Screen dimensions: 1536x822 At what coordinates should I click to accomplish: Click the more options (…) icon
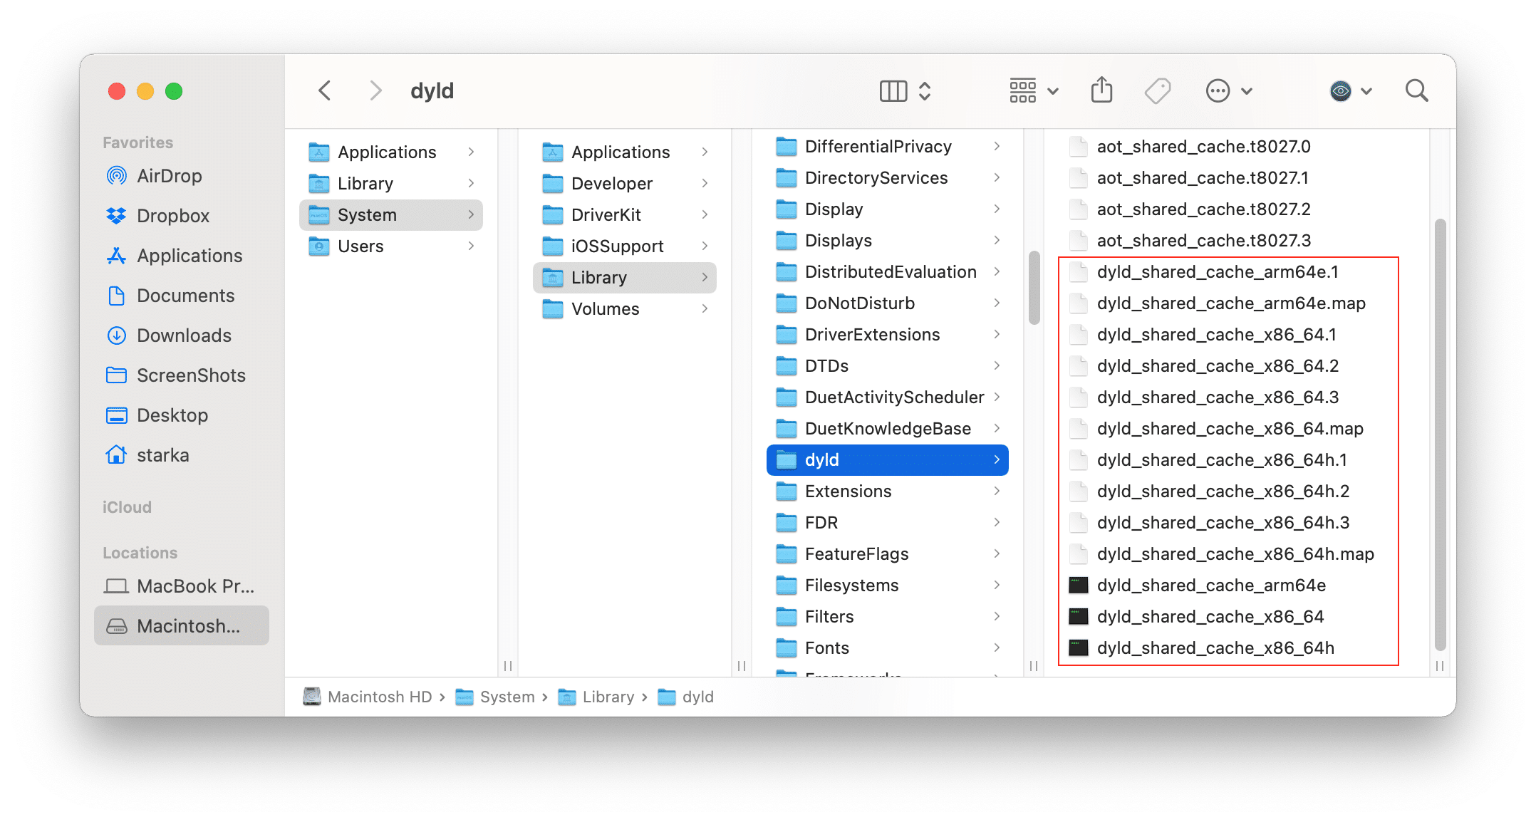pos(1216,90)
